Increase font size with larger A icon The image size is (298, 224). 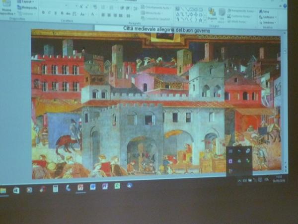pyautogui.click(x=81, y=6)
